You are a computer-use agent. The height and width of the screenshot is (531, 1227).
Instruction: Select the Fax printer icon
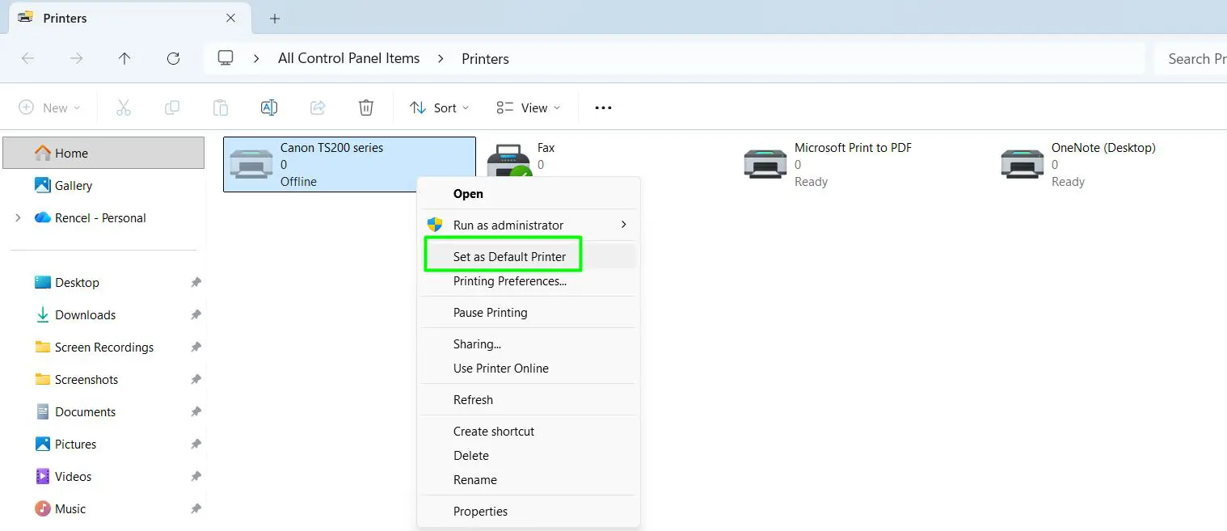point(508,162)
